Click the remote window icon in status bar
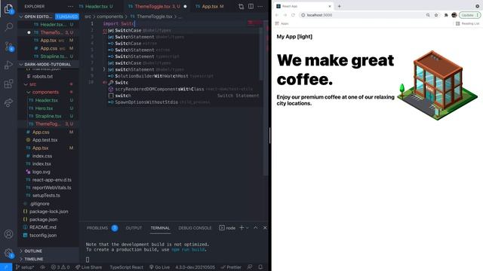Viewport: 483px width, 271px height. click(x=6, y=267)
